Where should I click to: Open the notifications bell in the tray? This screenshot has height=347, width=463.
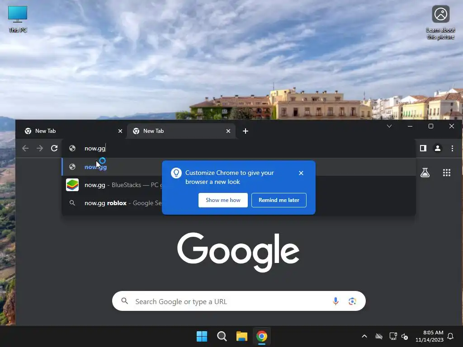point(450,336)
